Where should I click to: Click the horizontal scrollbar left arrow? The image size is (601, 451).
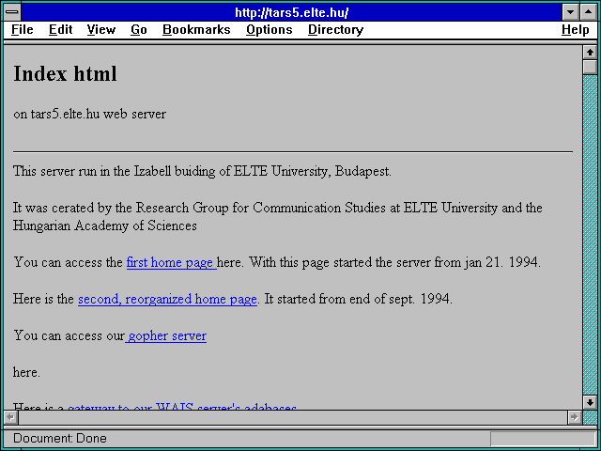point(10,417)
